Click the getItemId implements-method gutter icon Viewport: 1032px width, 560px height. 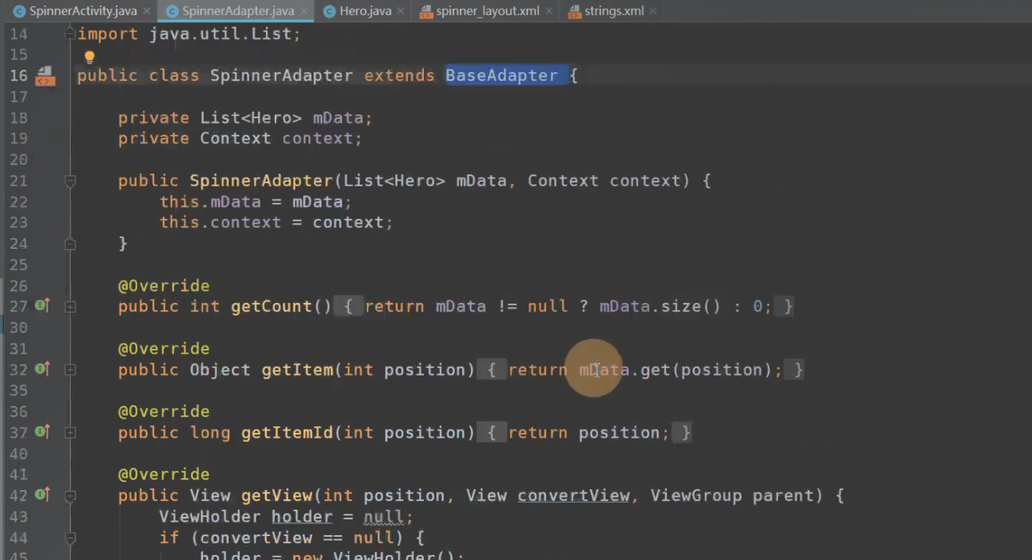tap(42, 433)
